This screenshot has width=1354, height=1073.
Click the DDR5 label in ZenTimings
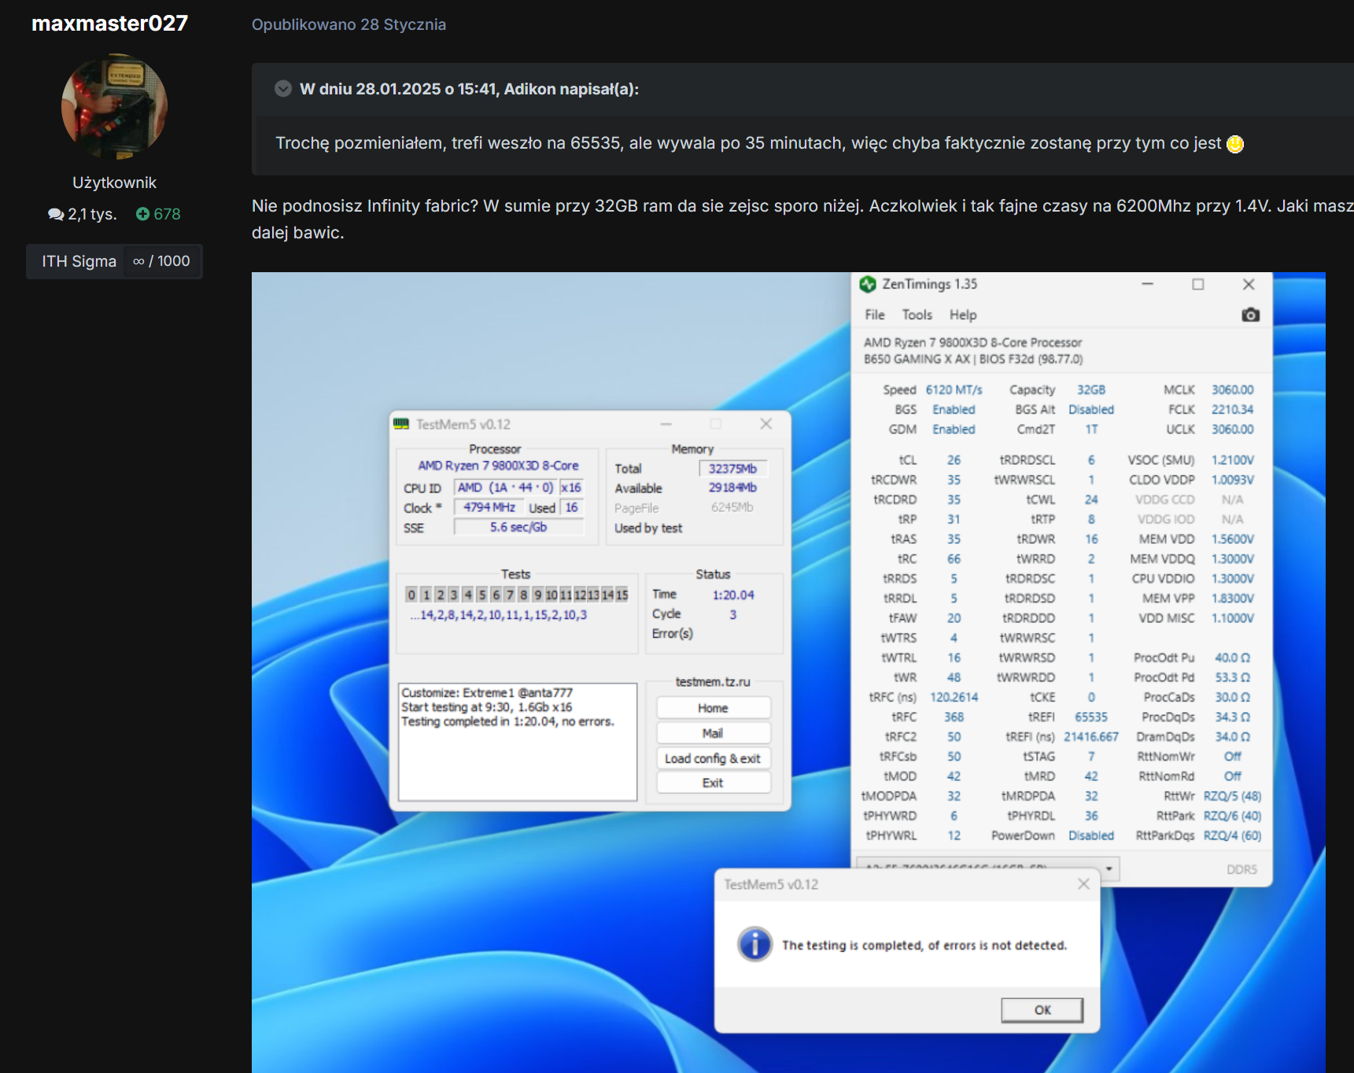[1241, 869]
